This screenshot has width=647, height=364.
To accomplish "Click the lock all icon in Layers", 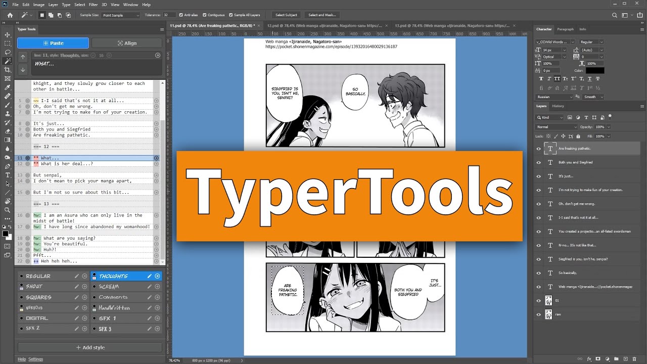I will pyautogui.click(x=578, y=136).
